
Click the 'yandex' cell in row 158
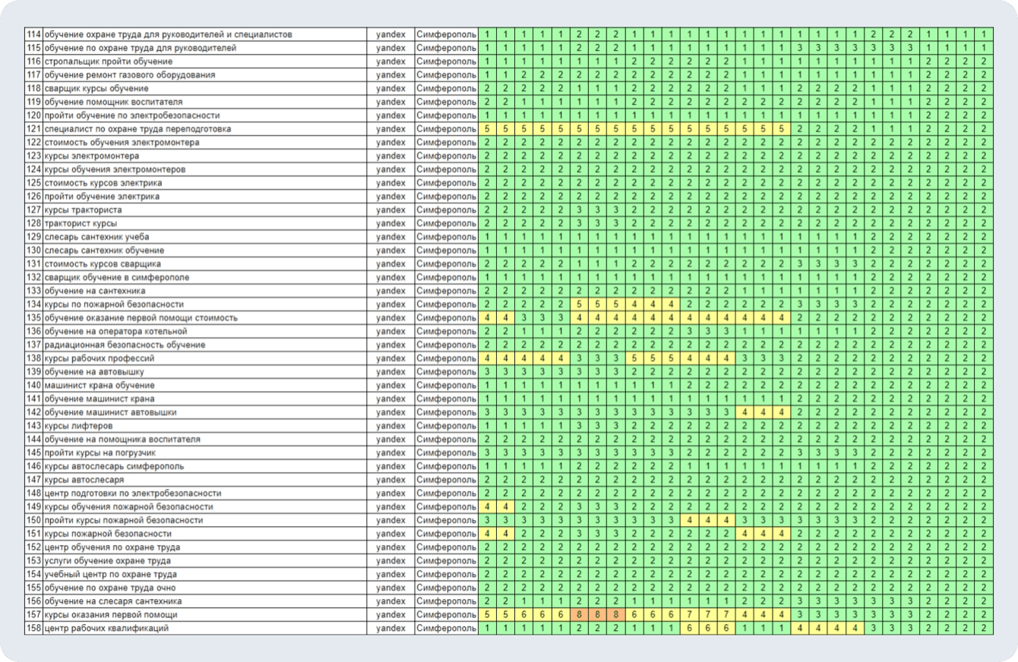click(x=390, y=629)
